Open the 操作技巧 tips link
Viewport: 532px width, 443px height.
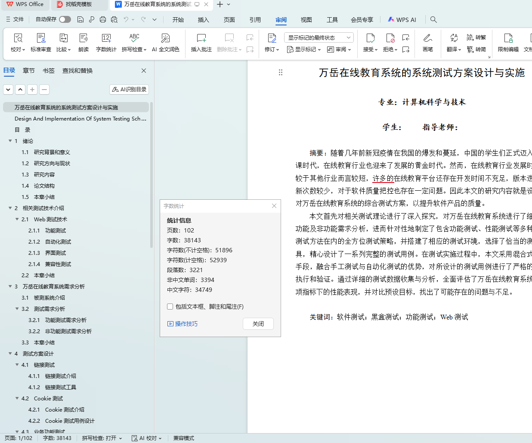pyautogui.click(x=186, y=324)
